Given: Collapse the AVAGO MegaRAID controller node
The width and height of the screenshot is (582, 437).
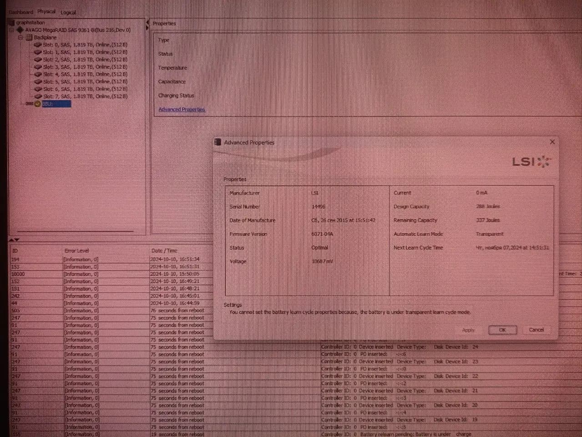Looking at the screenshot, I should pos(12,30).
